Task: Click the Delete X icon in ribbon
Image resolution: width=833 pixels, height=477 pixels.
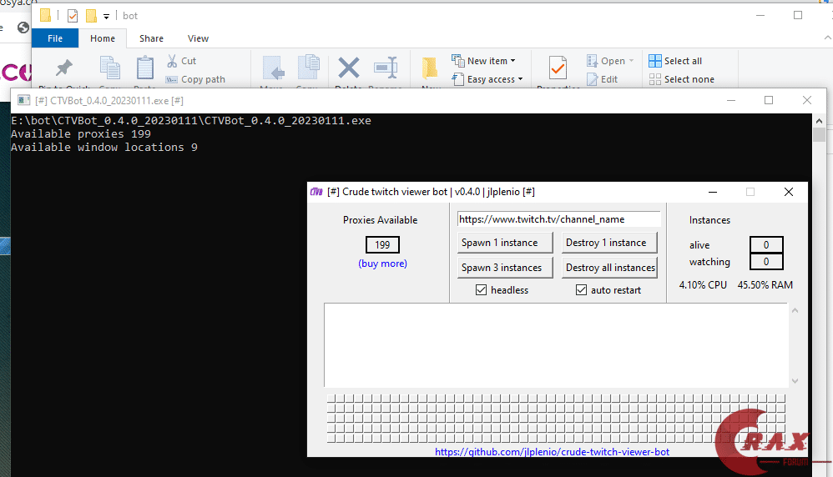Action: [349, 68]
